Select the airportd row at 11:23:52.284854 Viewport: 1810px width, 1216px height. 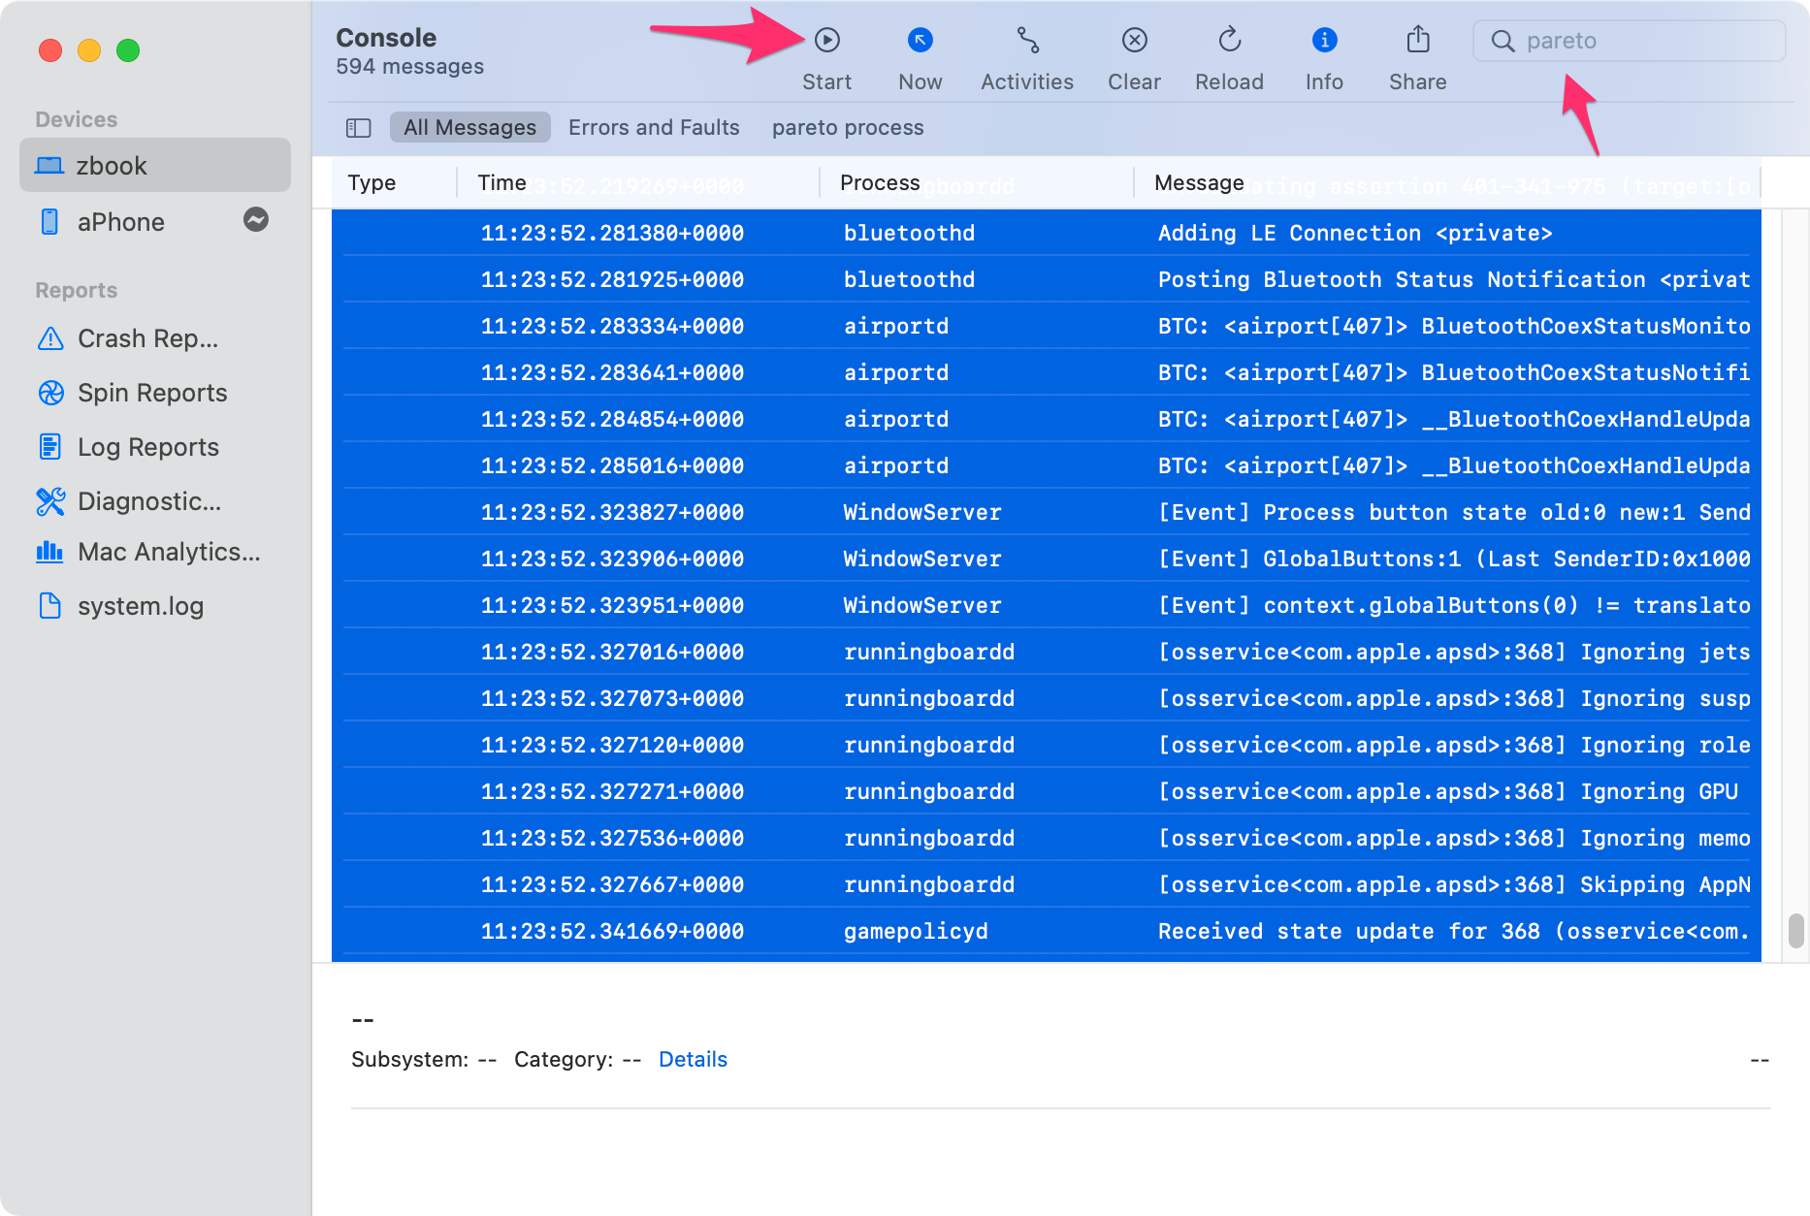pos(1047,419)
